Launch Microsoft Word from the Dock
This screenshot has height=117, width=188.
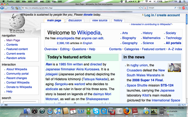pos(81,111)
